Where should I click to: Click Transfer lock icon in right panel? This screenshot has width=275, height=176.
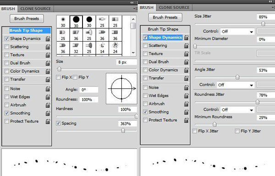pos(187,78)
